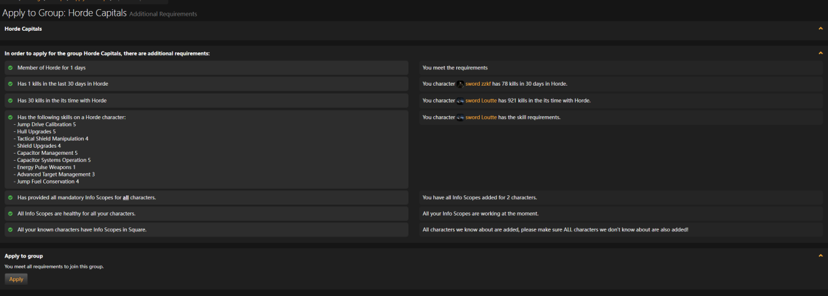Click the Apply to Group: Horde Capitals title
The height and width of the screenshot is (296, 828).
[64, 13]
